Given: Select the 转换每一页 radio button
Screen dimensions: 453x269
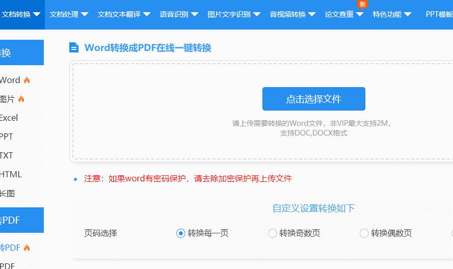Looking at the screenshot, I should click(x=180, y=233).
